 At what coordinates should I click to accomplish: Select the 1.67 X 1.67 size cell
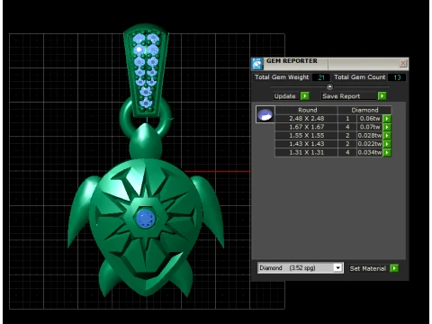click(x=306, y=127)
